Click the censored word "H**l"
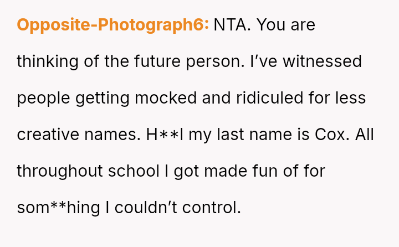 pos(165,135)
